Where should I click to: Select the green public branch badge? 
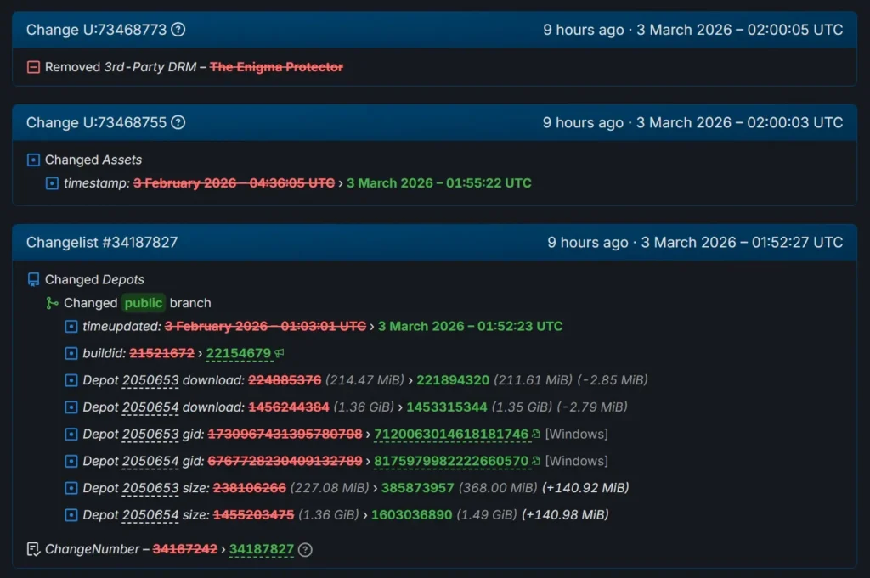tap(143, 302)
